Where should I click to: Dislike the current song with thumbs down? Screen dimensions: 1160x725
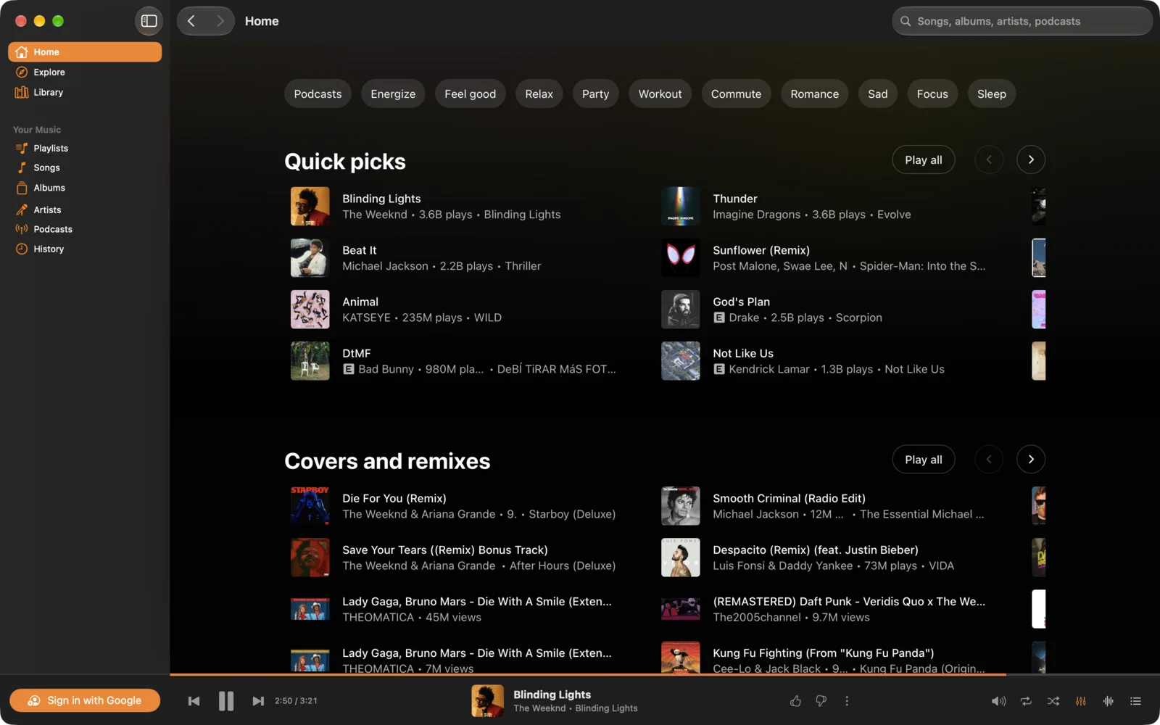click(x=821, y=701)
